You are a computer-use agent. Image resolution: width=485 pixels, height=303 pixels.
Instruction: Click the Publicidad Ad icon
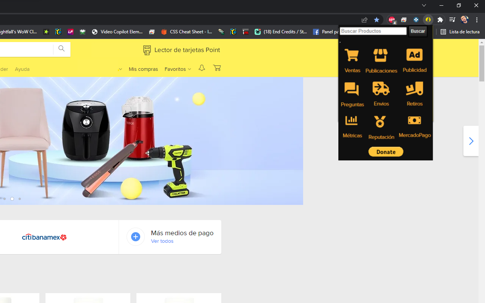click(414, 55)
